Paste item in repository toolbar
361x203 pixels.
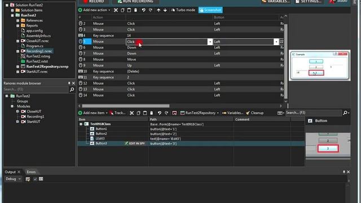(x=145, y=113)
